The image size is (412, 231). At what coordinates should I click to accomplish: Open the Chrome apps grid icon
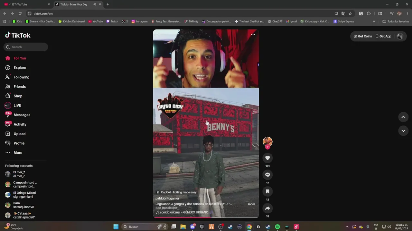(x=4, y=21)
